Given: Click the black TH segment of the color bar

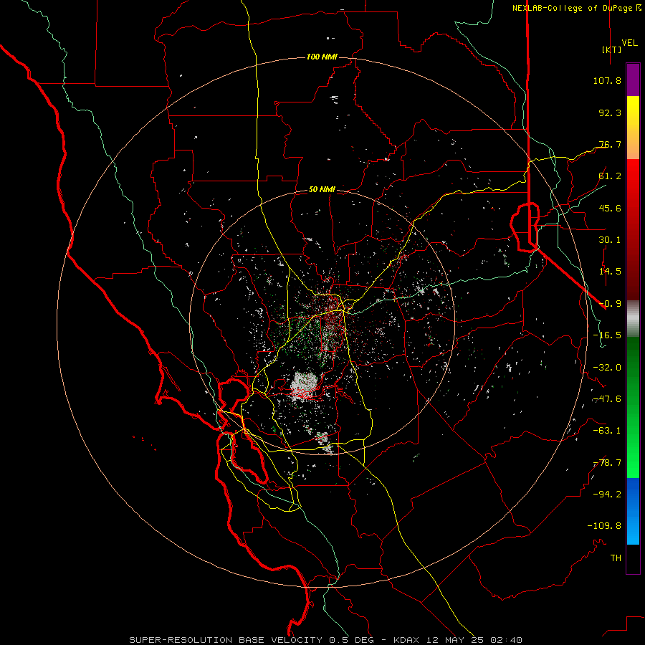Looking at the screenshot, I should point(633,558).
